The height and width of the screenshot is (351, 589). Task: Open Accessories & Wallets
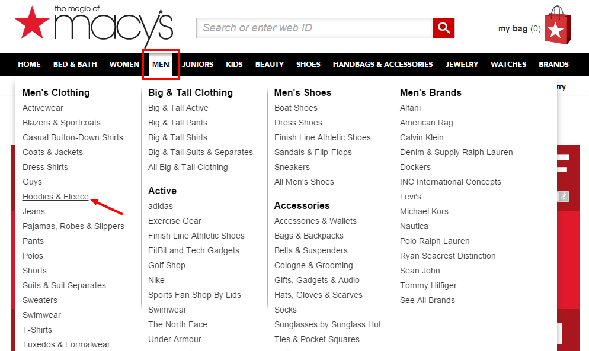pyautogui.click(x=315, y=221)
